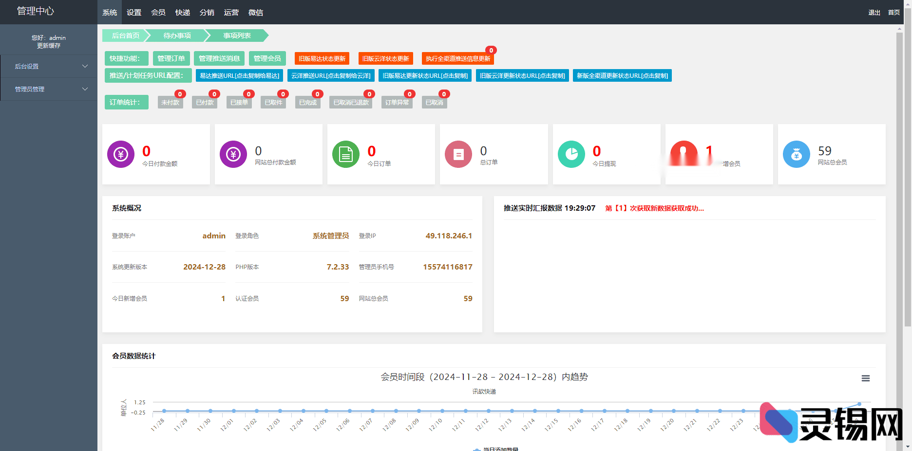The height and width of the screenshot is (451, 912).
Task: Click the 灵锡网 logo watermark
Action: 828,423
